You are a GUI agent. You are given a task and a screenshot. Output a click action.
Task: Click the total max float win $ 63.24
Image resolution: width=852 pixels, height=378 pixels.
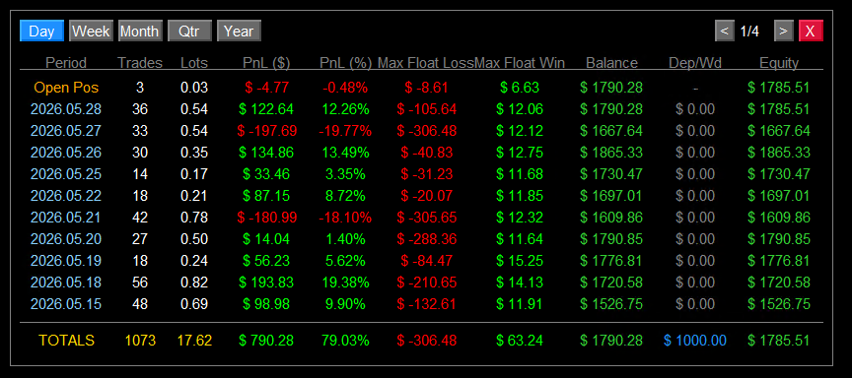[520, 341]
